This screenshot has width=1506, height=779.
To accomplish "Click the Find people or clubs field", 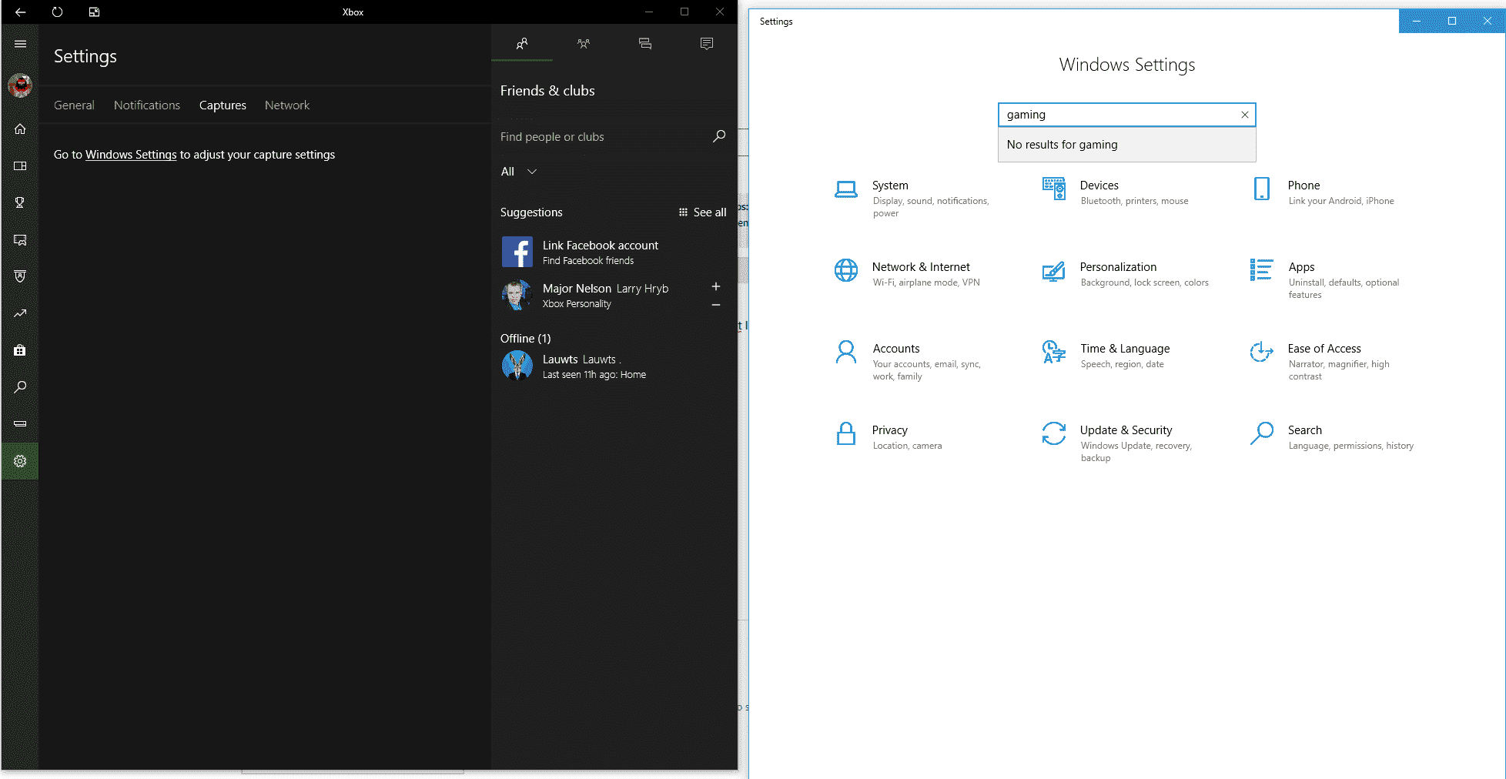I will tap(604, 136).
